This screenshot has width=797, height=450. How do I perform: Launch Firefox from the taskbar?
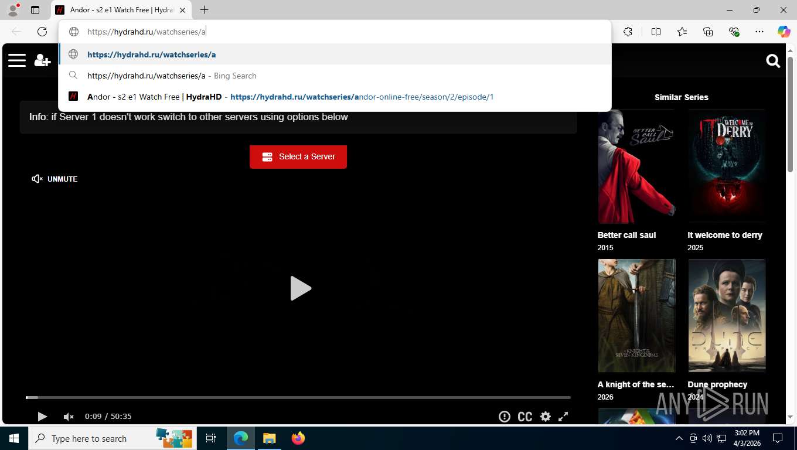pyautogui.click(x=298, y=438)
